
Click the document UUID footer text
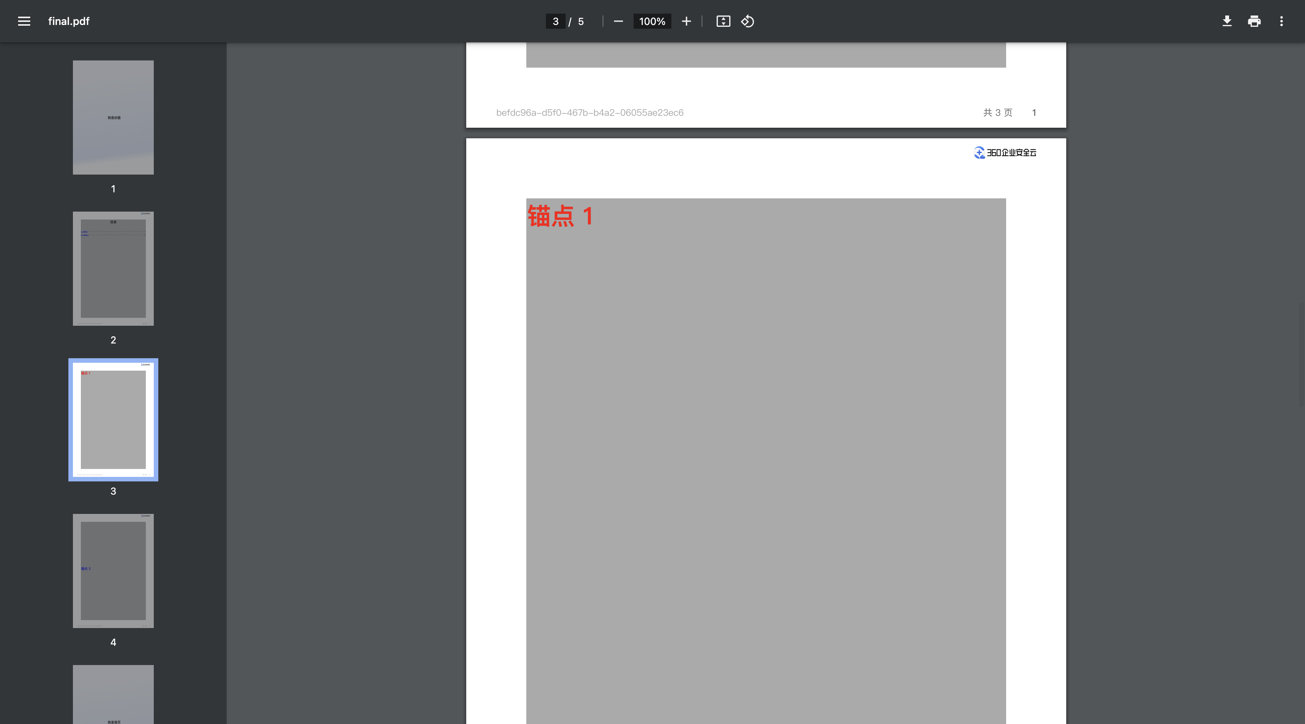point(590,113)
